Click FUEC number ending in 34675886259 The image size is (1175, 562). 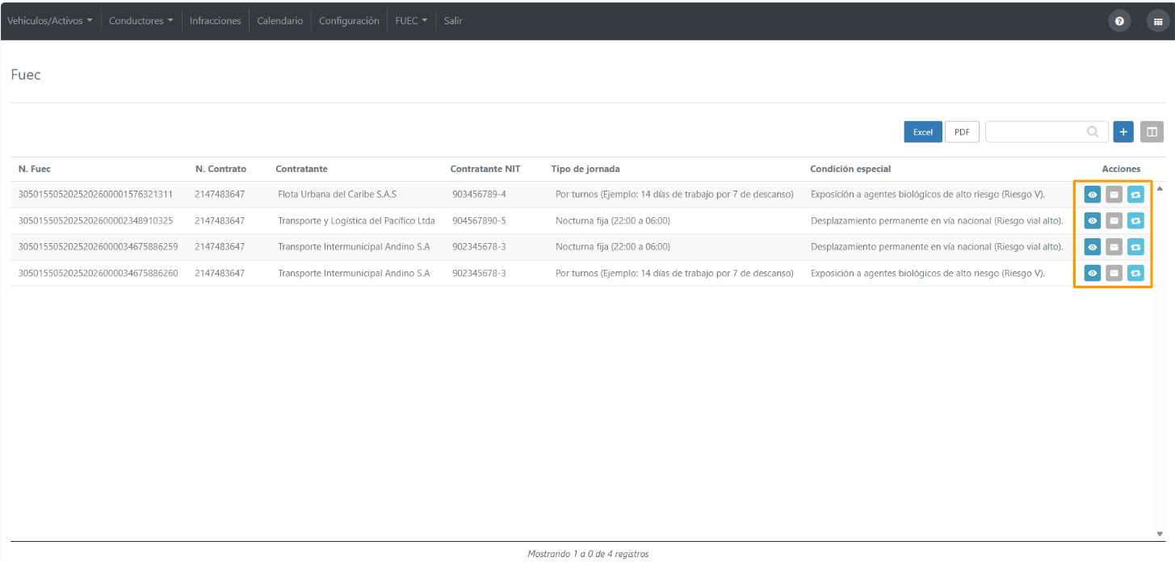[x=98, y=246]
